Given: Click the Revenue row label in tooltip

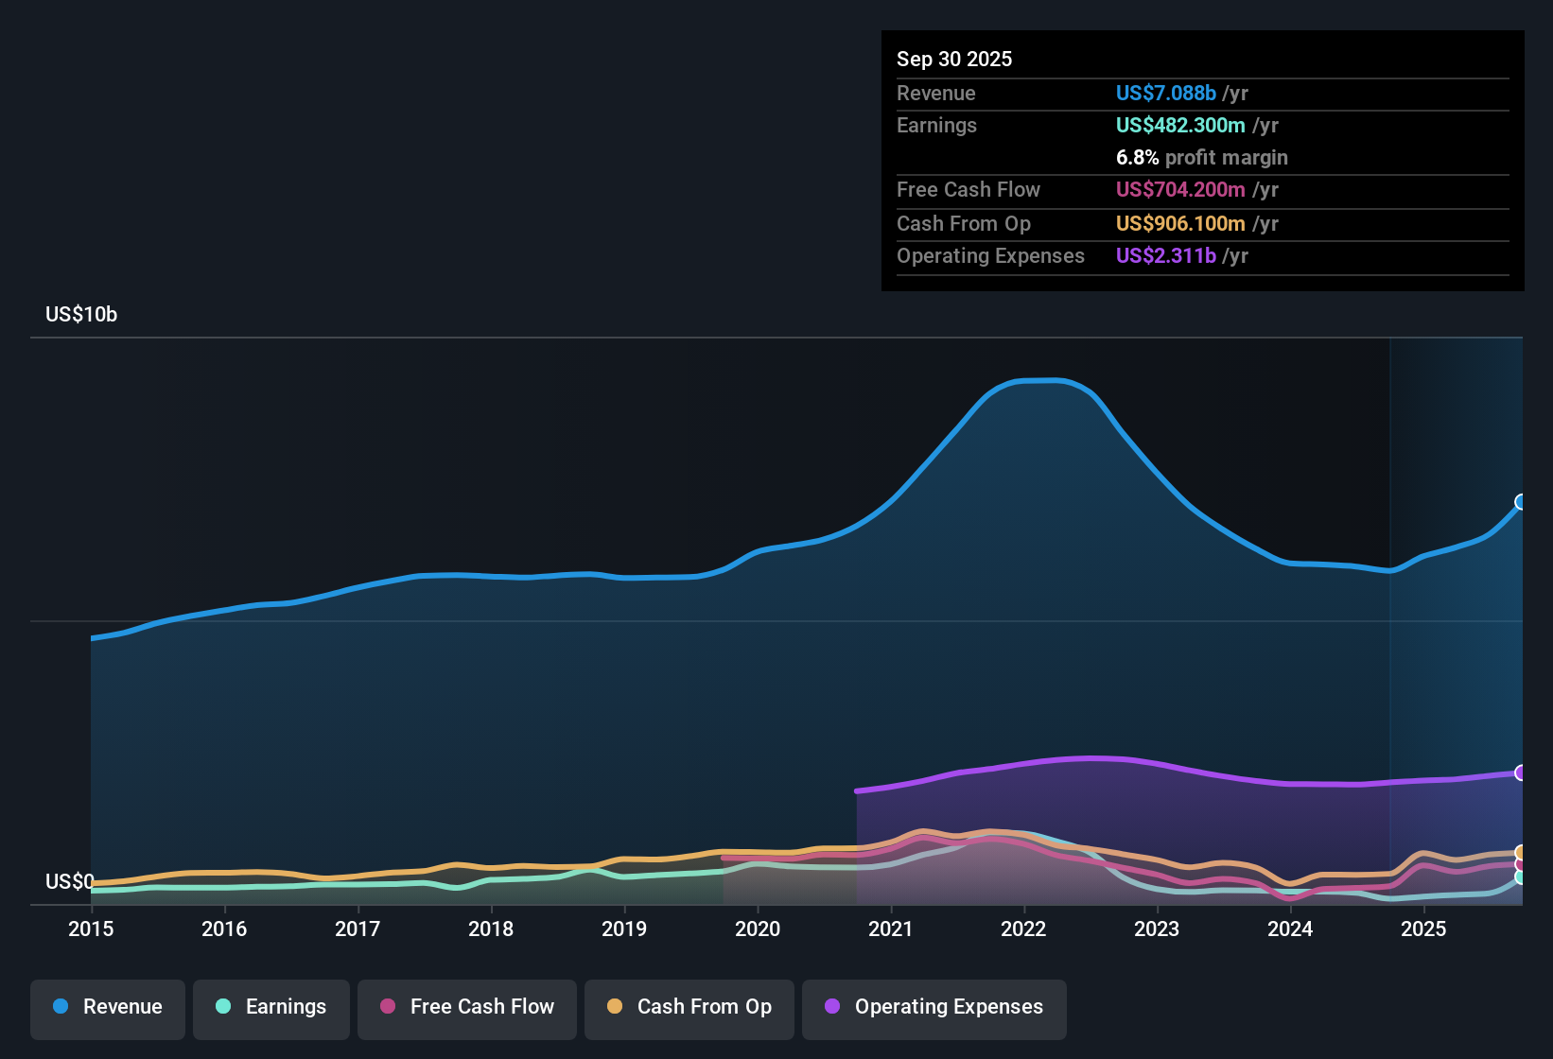Looking at the screenshot, I should tap(936, 94).
